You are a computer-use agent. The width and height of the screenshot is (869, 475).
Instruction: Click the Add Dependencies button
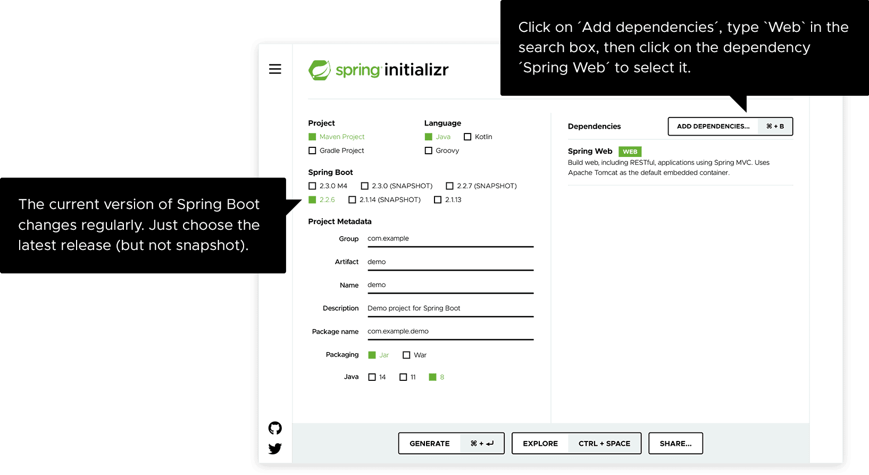(730, 127)
